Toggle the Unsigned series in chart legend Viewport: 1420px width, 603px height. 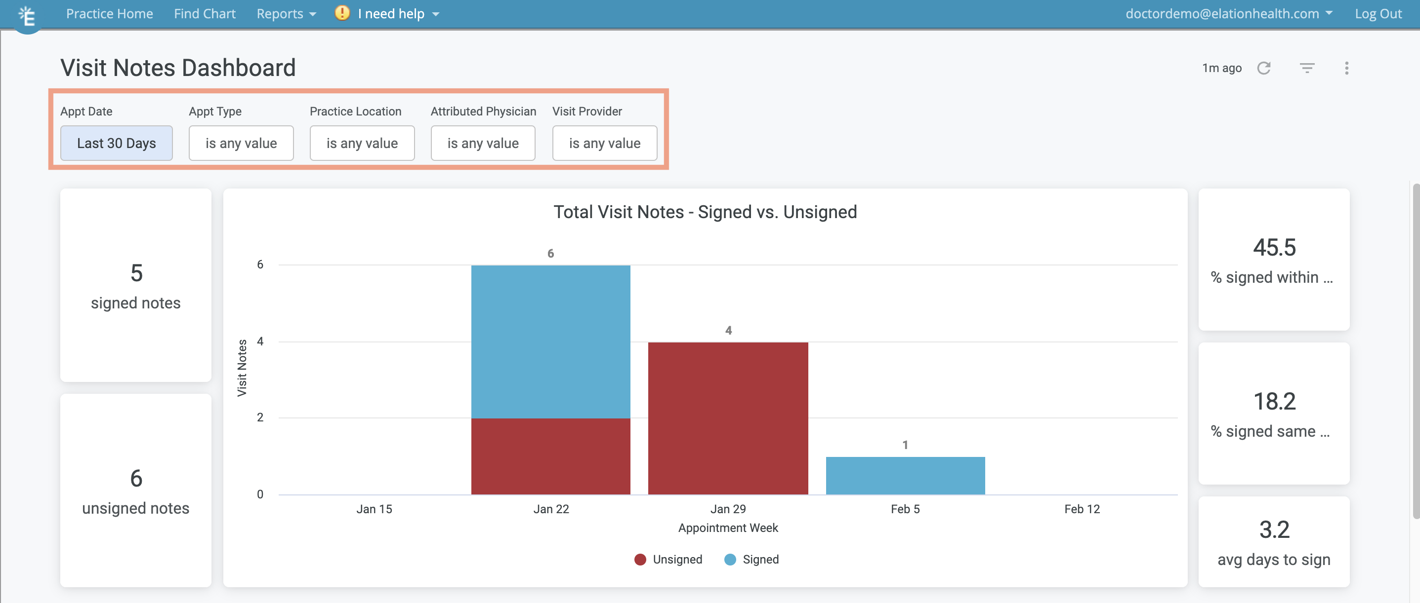(x=676, y=560)
